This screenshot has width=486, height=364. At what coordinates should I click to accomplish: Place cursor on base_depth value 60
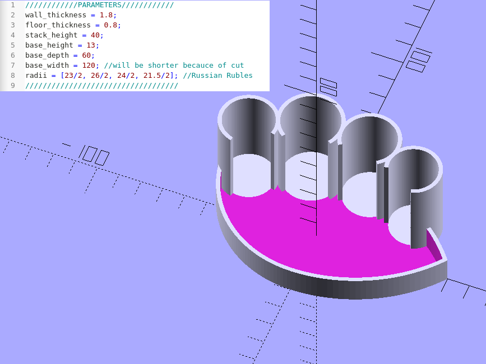86,55
